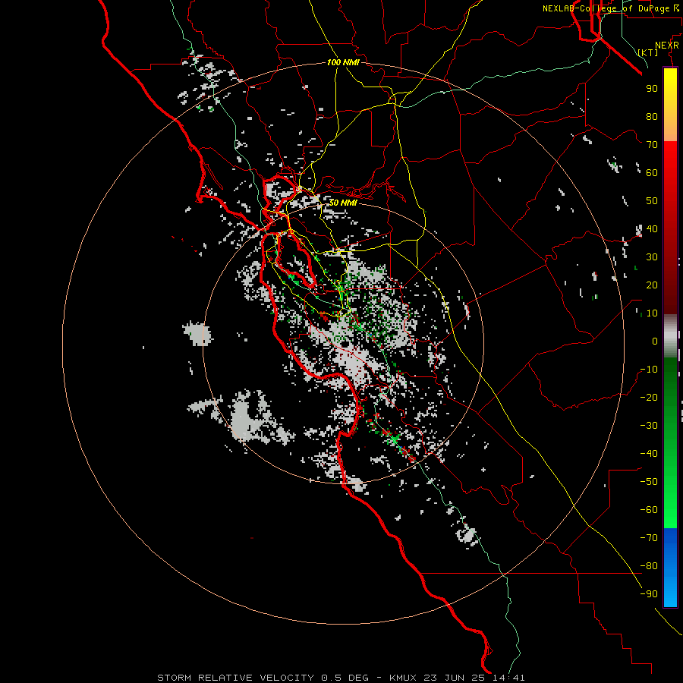The height and width of the screenshot is (683, 683).
Task: Click the -70 scale value
Action: click(x=649, y=538)
